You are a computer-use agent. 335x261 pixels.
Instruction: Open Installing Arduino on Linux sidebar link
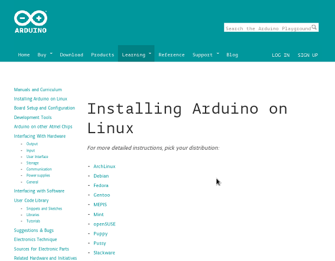[40, 99]
